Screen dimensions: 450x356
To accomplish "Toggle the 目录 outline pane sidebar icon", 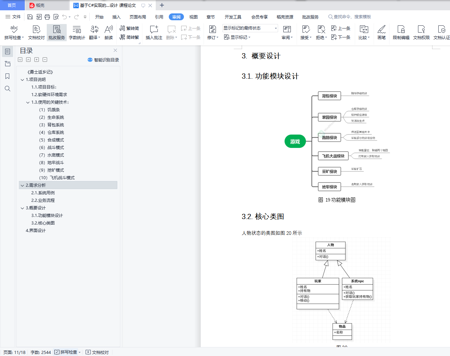I will tap(8, 51).
